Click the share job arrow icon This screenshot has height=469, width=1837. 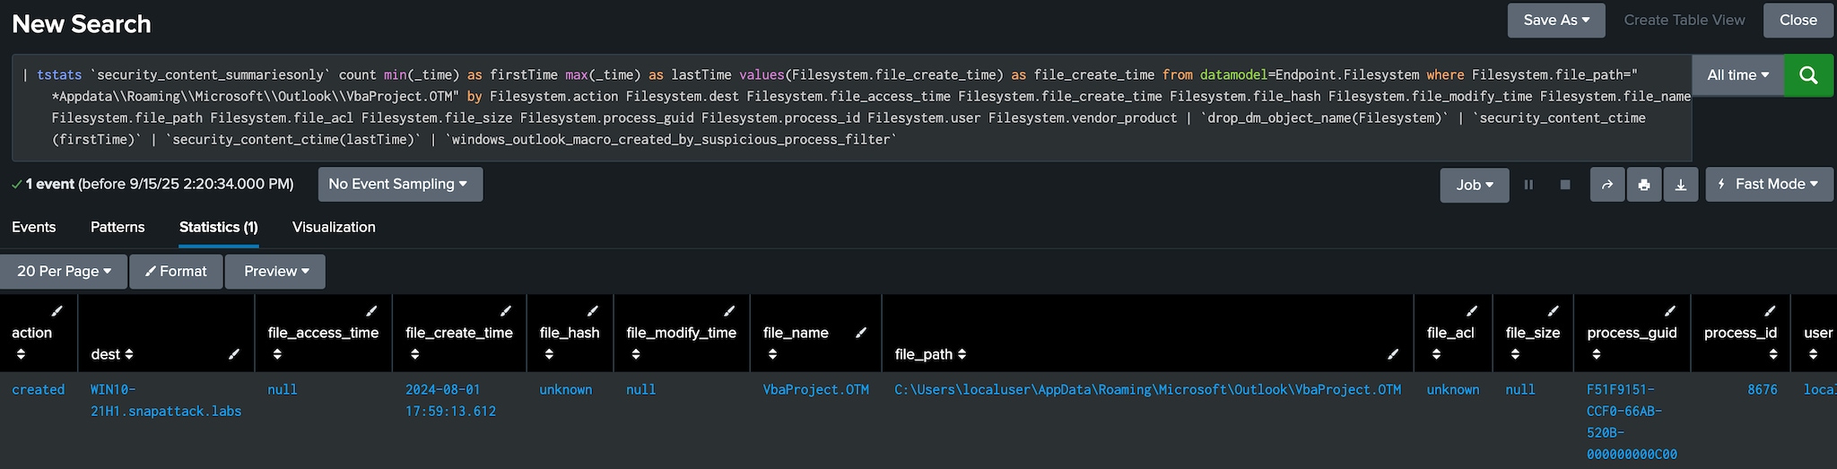(x=1606, y=185)
